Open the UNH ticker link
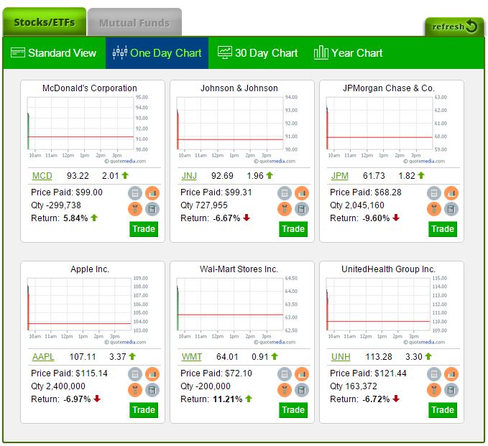 pos(341,357)
